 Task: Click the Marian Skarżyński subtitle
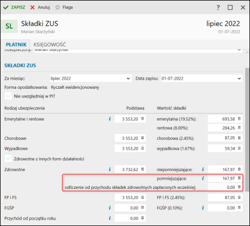click(38, 32)
